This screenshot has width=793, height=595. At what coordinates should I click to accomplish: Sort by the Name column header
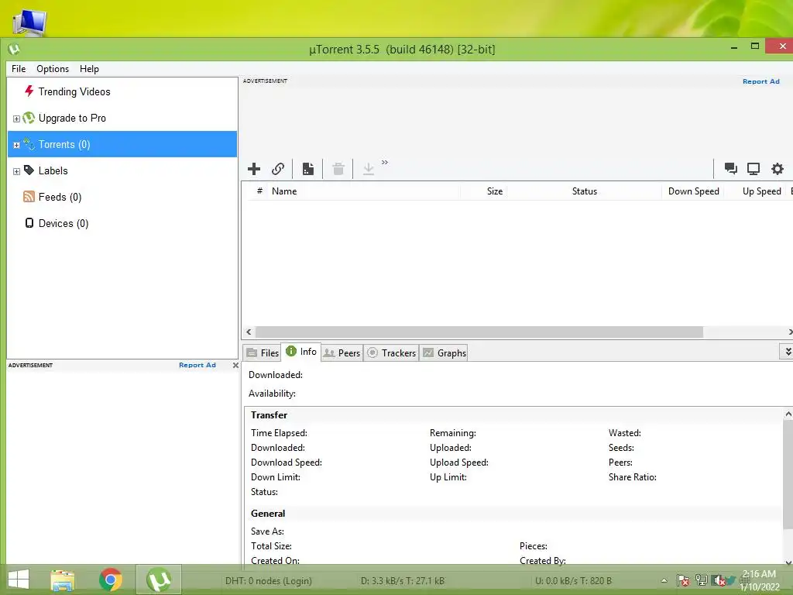(x=364, y=191)
